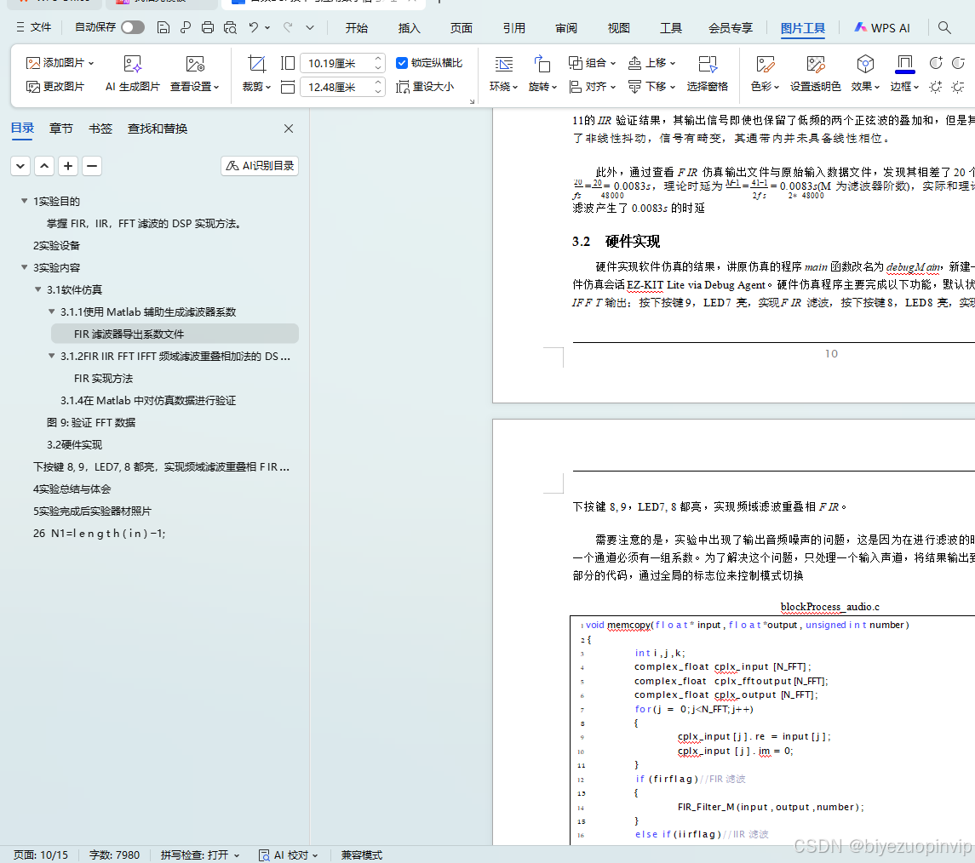
Task: Open the 环绕 text wrap menu
Action: [503, 74]
